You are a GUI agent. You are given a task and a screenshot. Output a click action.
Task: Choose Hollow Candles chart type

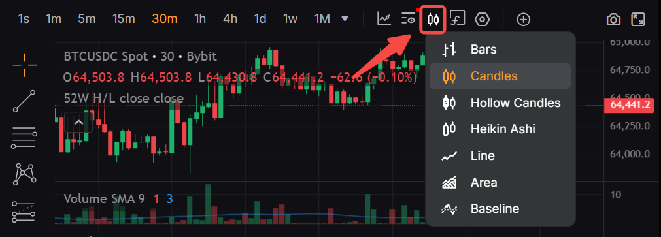[500, 103]
